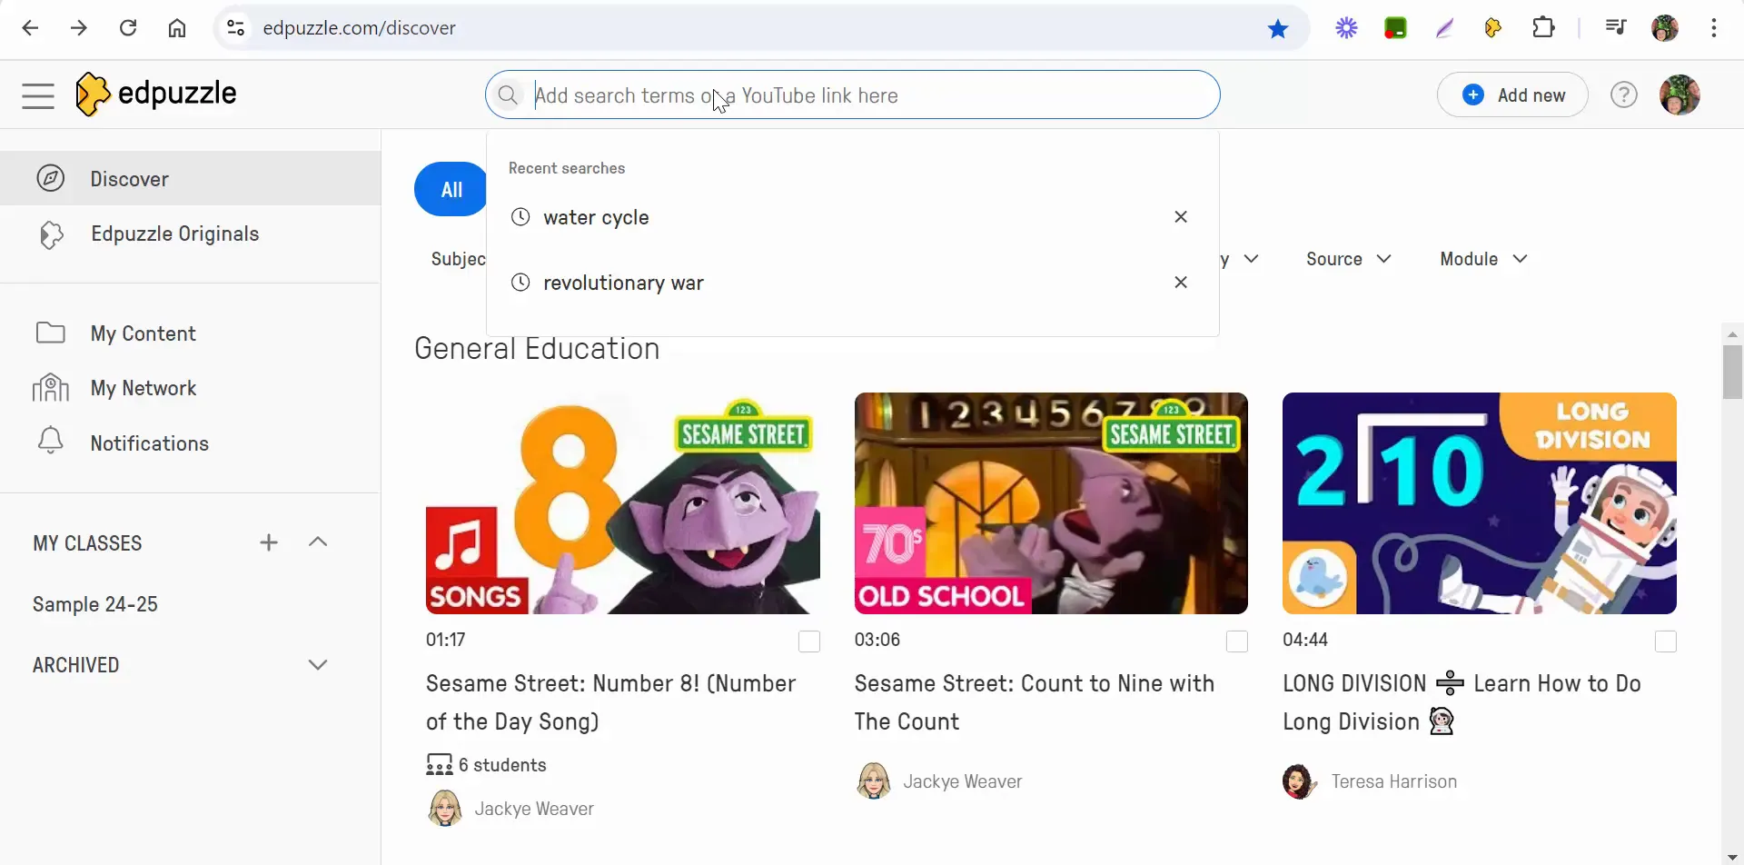This screenshot has height=865, width=1744.
Task: Click the Edpuzzle Originals icon
Action: 52,234
